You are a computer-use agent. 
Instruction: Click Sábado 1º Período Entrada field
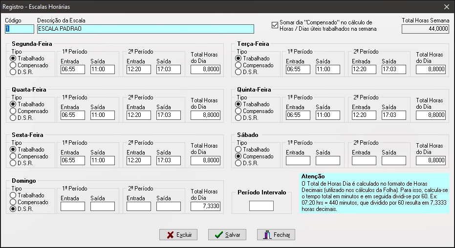(x=298, y=160)
